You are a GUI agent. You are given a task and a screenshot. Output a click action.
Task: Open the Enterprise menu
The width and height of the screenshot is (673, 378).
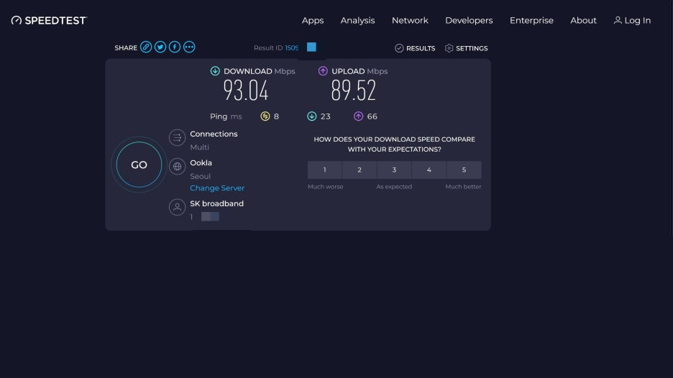tap(531, 21)
